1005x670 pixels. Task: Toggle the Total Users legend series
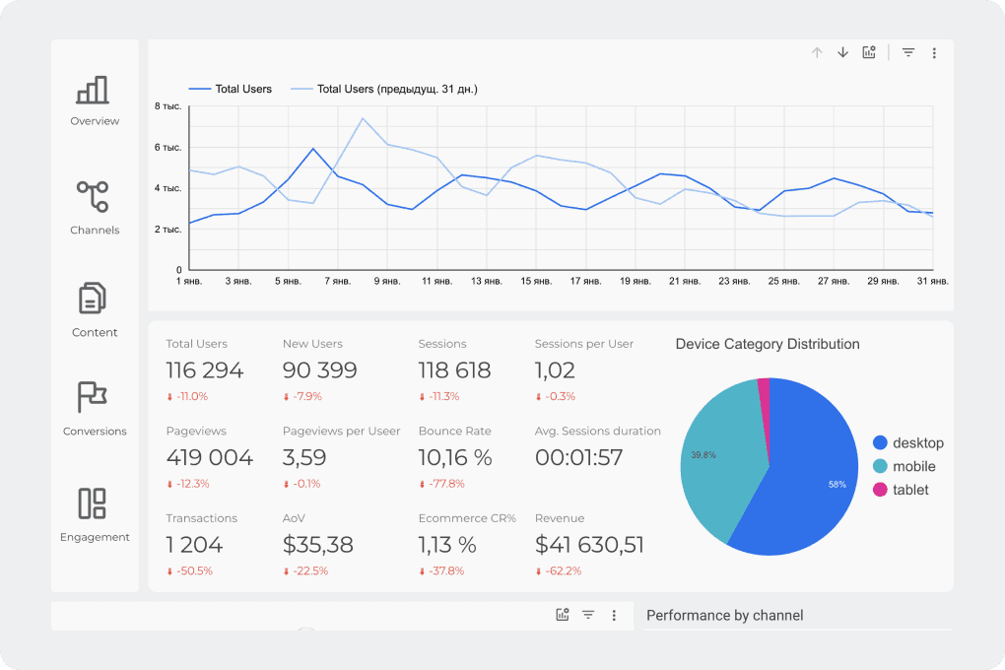click(x=231, y=89)
